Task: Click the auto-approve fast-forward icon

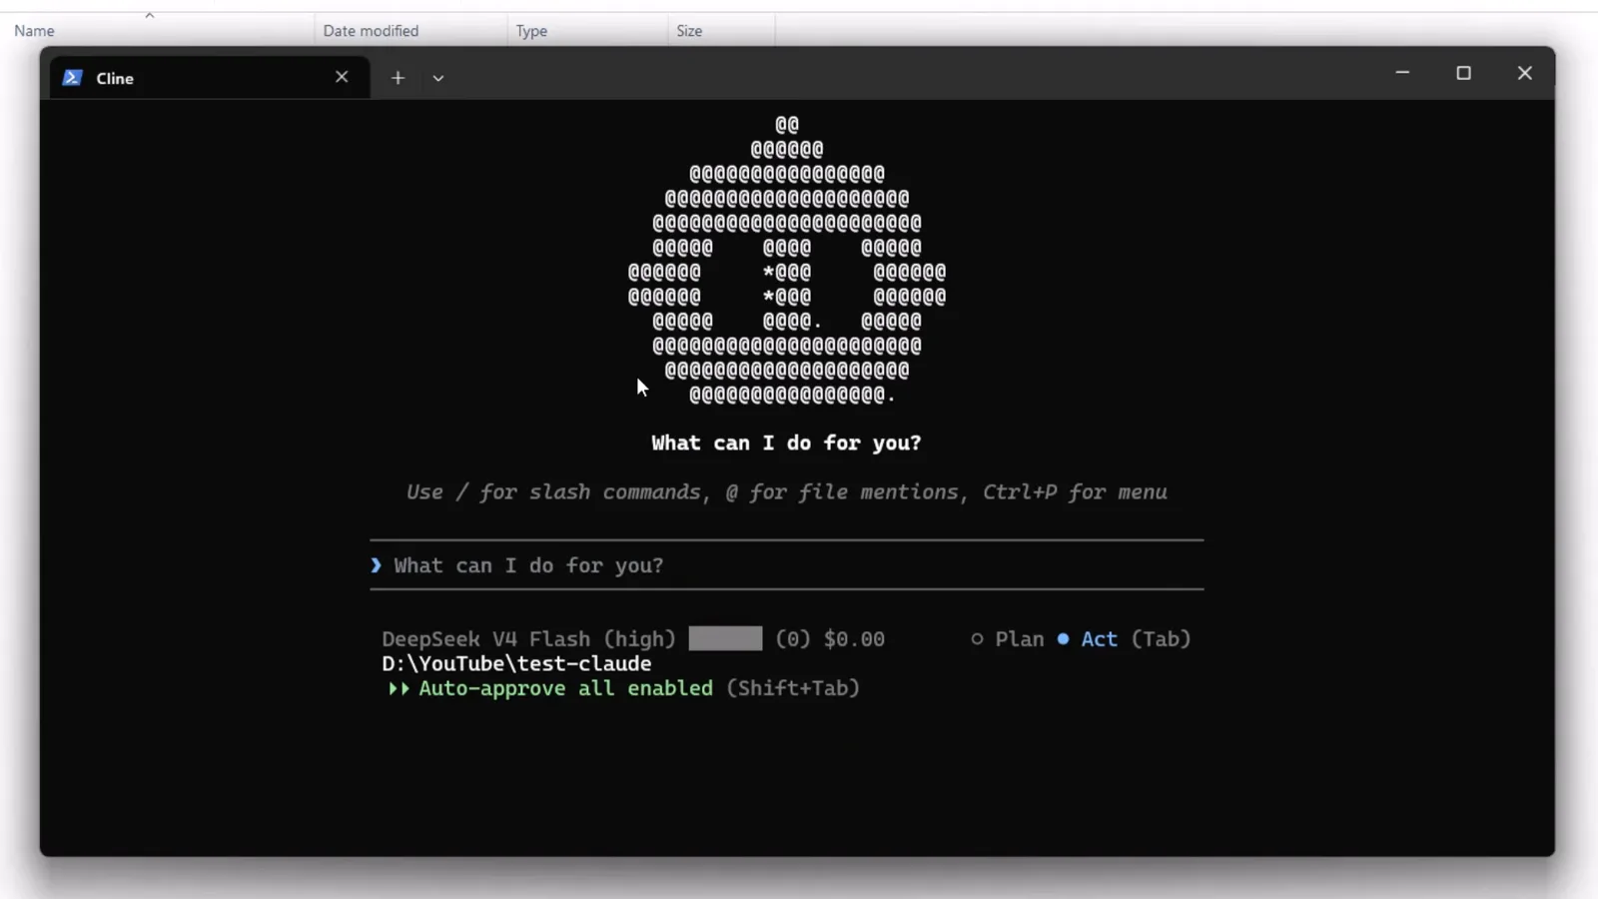Action: point(399,688)
